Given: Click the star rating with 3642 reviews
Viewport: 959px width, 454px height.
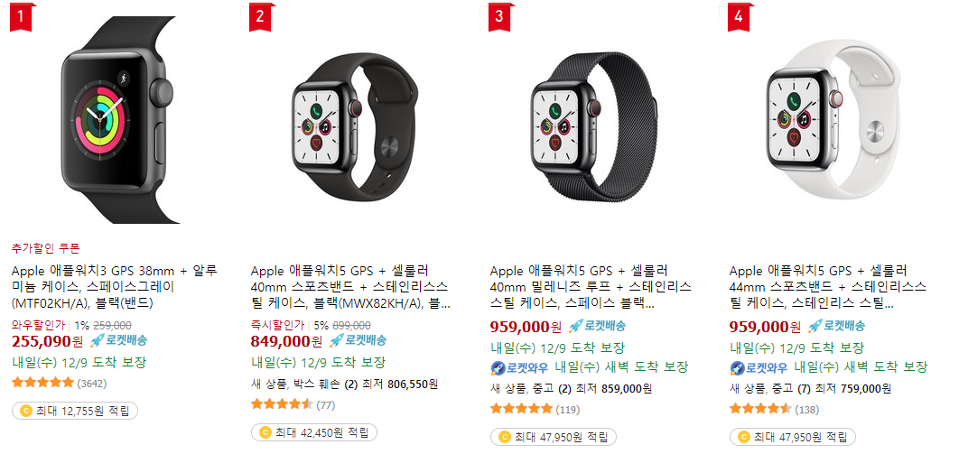Looking at the screenshot, I should coord(42,383).
